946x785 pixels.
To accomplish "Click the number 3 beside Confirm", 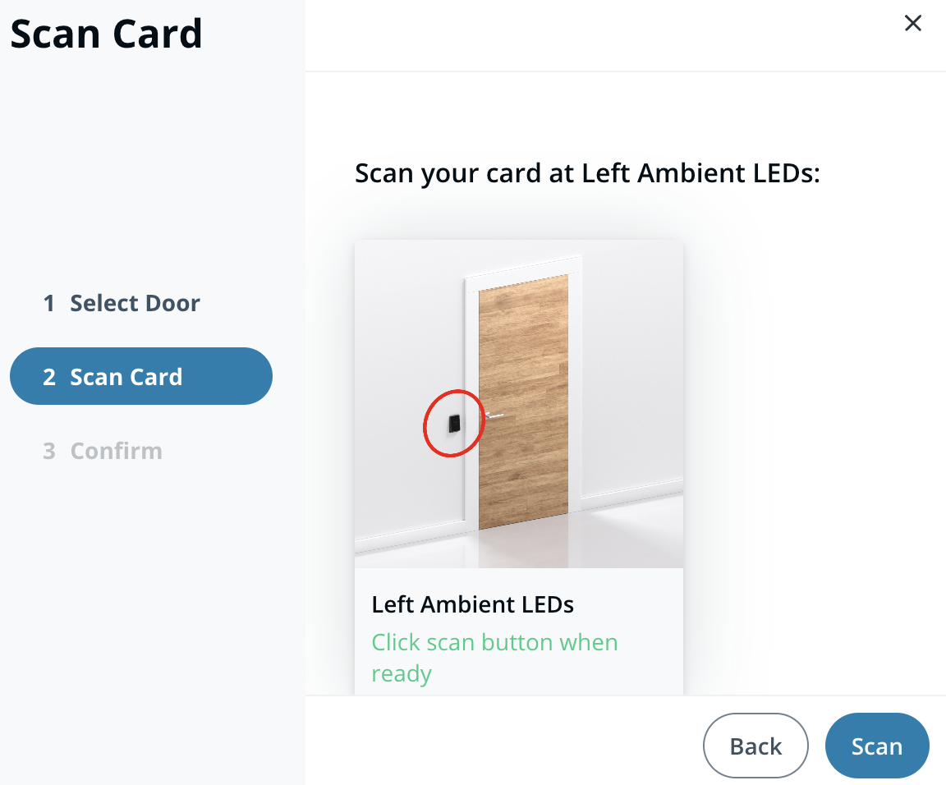I will tap(49, 452).
